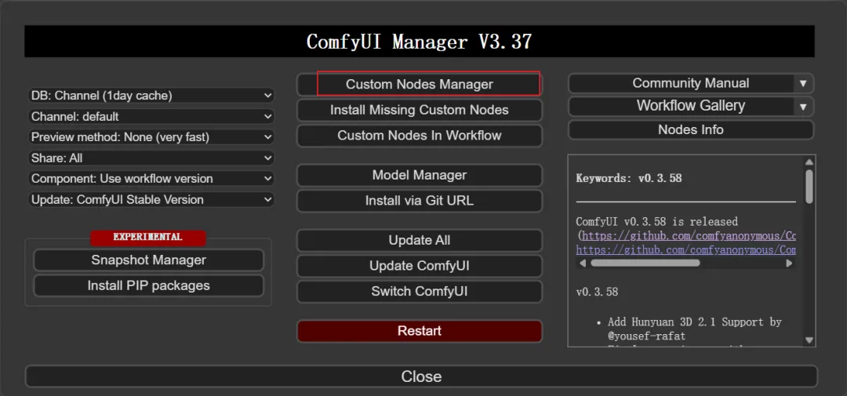Click the red Restart button
The width and height of the screenshot is (847, 396).
[x=419, y=331]
